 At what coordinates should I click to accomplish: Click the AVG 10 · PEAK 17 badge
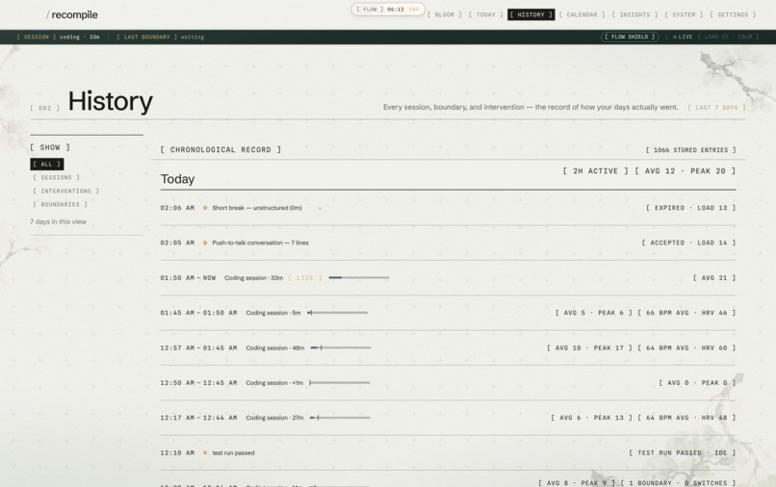[589, 348]
